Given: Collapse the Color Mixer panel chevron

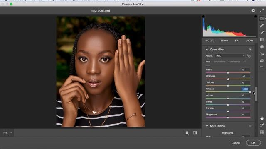Looking at the screenshot, I should (x=207, y=50).
